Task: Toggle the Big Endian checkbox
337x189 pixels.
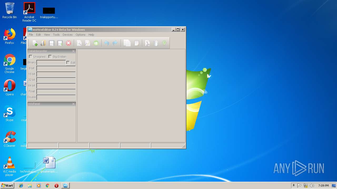Action: [50, 57]
